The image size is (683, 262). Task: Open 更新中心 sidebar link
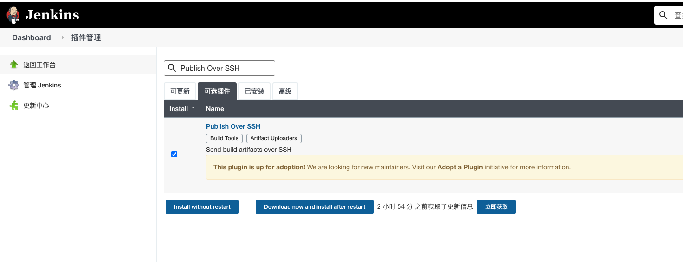[x=36, y=106]
